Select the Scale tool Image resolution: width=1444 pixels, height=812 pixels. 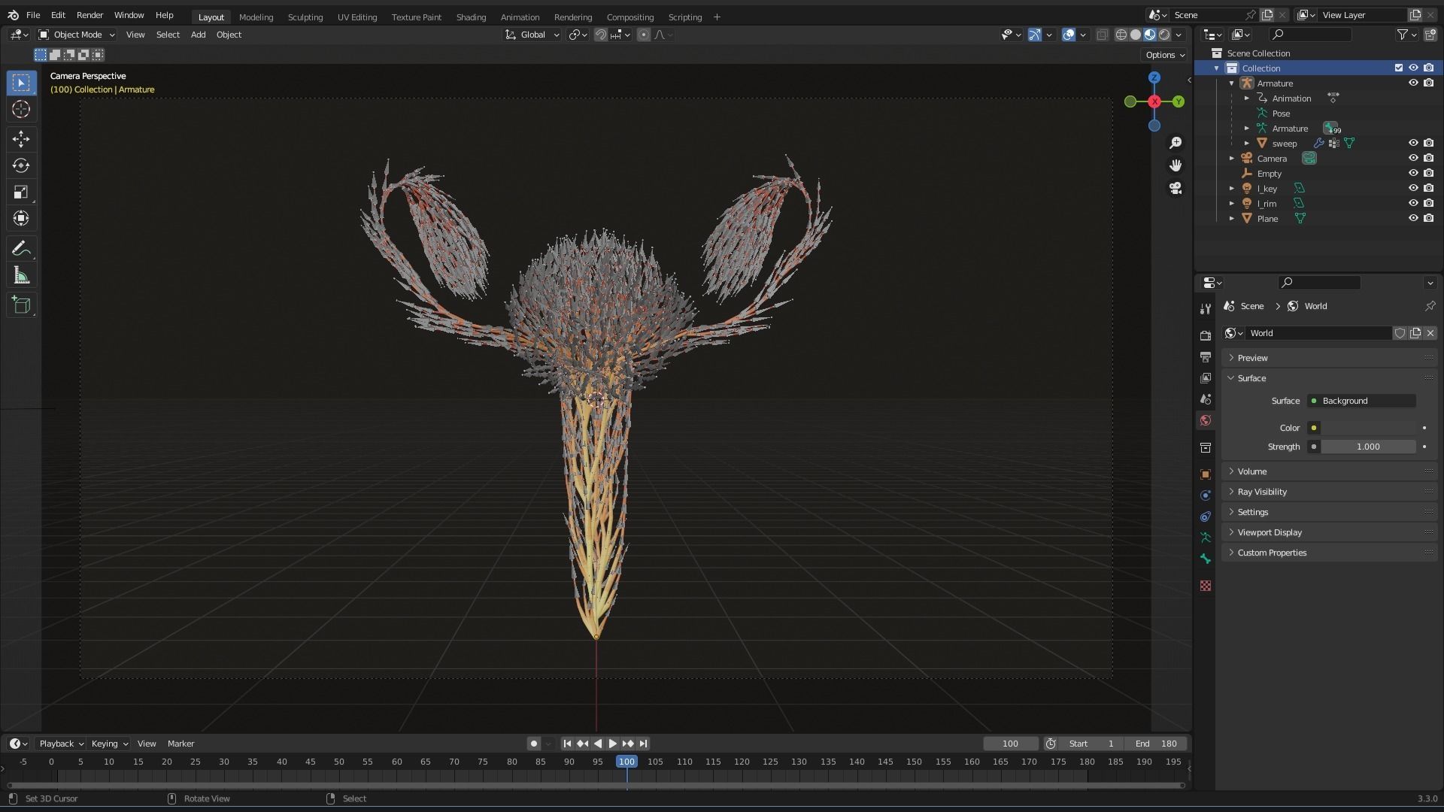point(21,192)
